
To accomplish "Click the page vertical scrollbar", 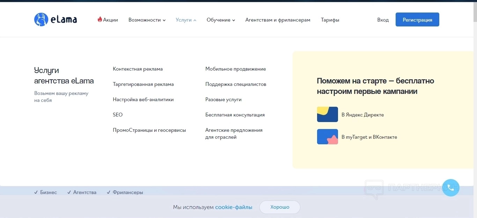I will [474, 104].
